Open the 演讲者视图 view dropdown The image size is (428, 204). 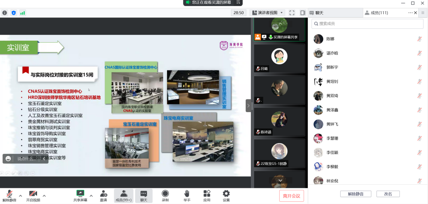pos(267,13)
